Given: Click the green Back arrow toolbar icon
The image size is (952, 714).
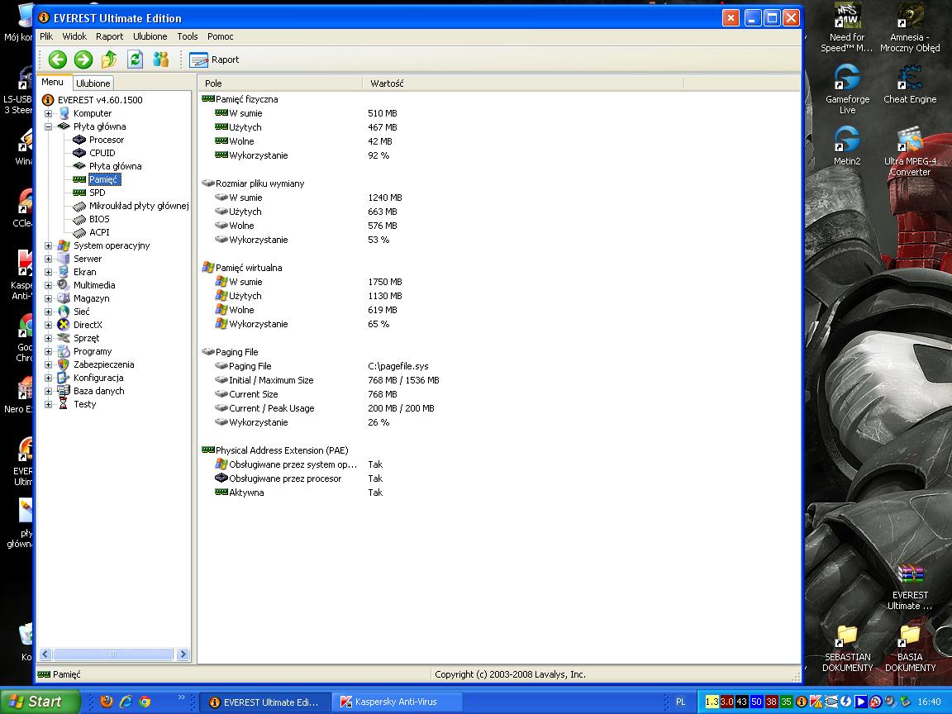Looking at the screenshot, I should (58, 59).
